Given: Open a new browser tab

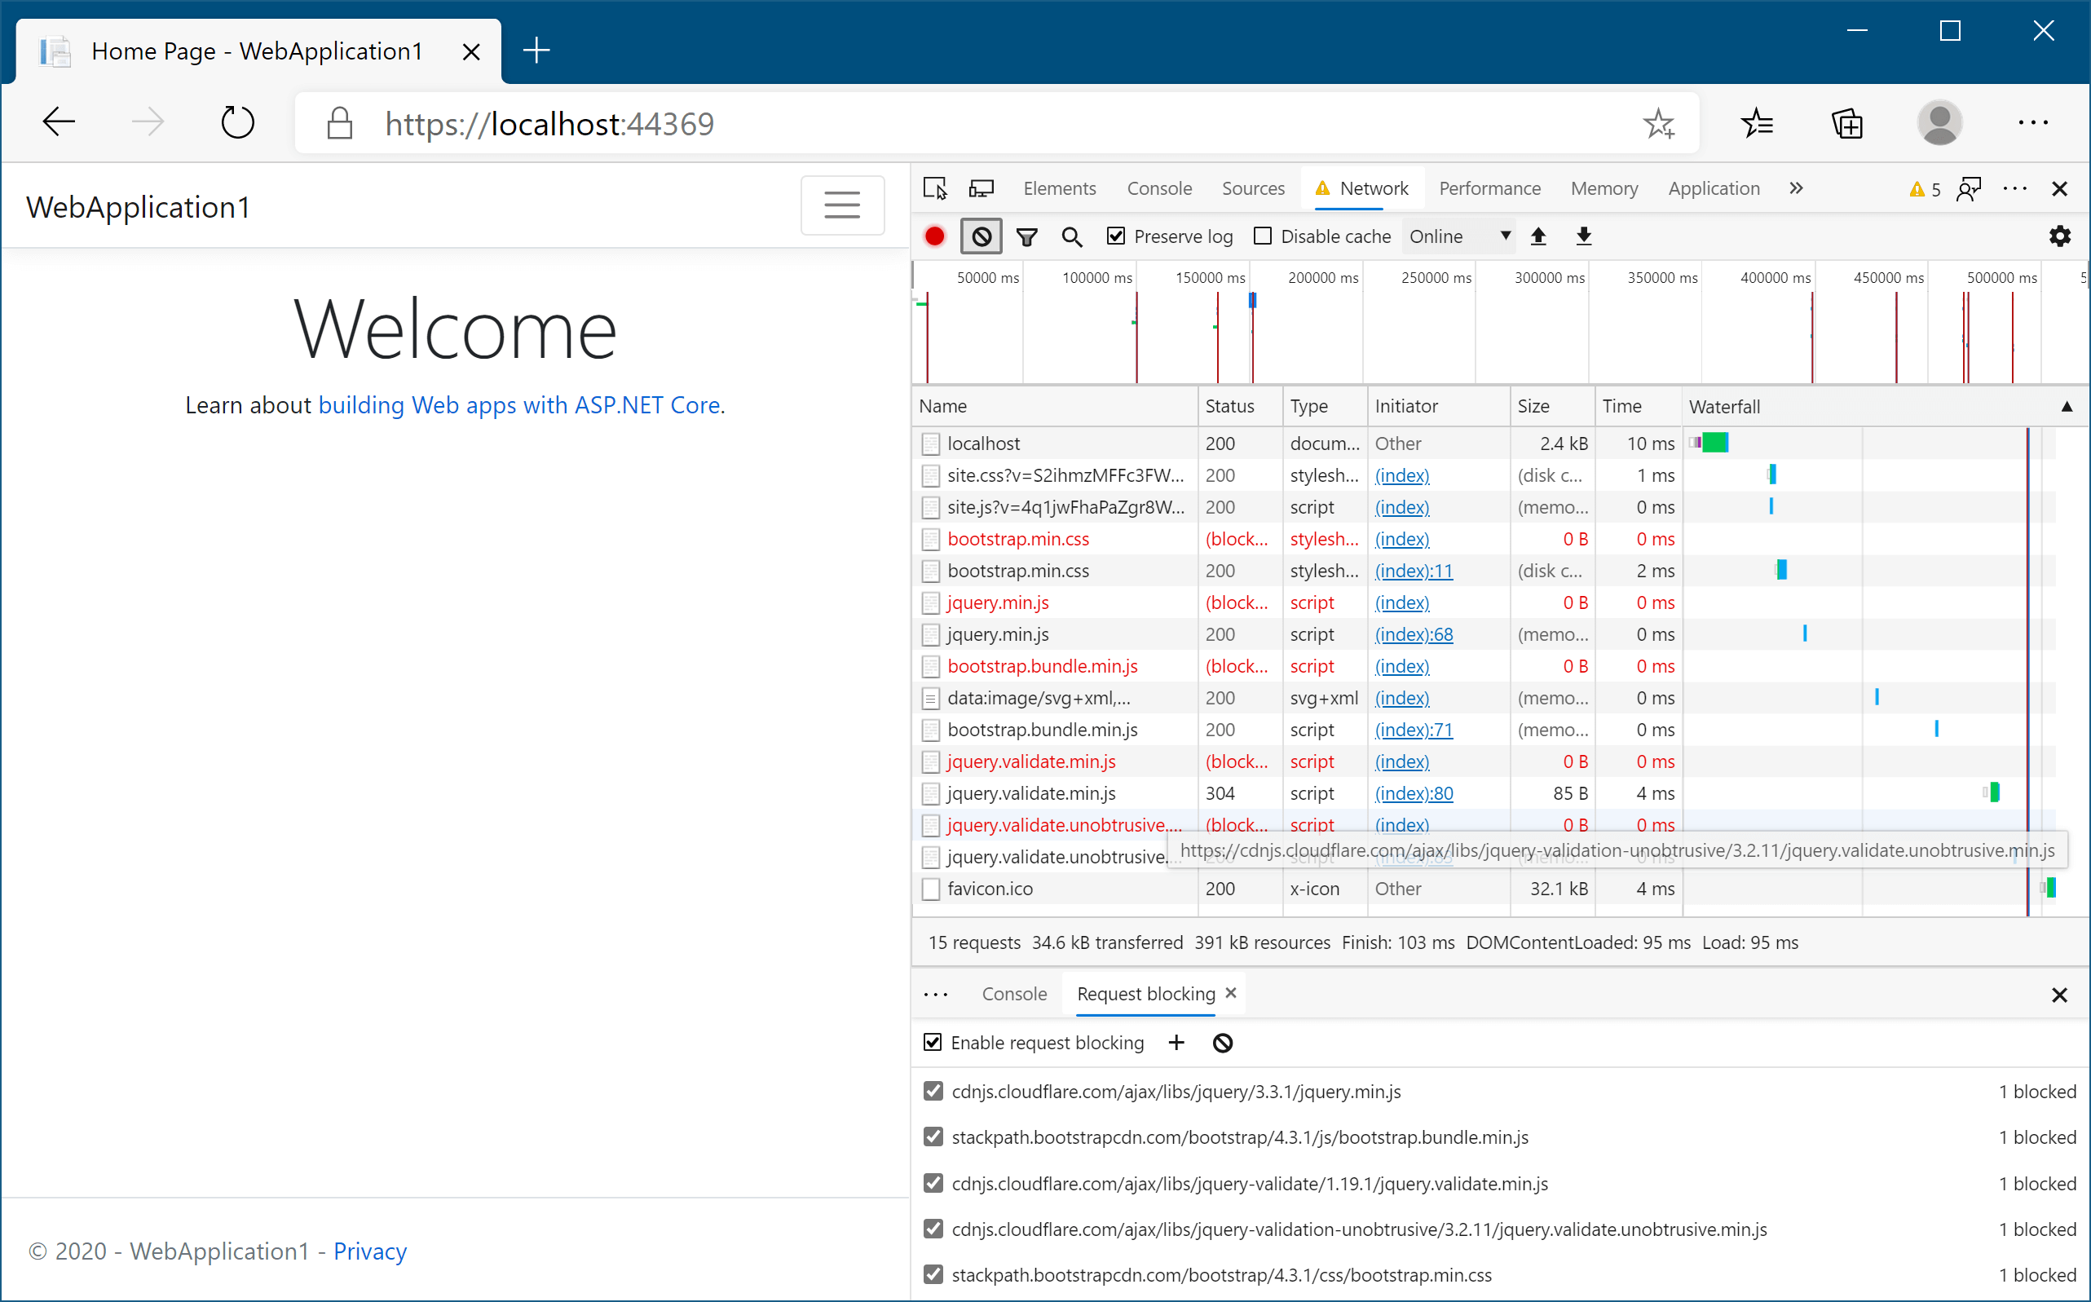Looking at the screenshot, I should click(x=536, y=50).
